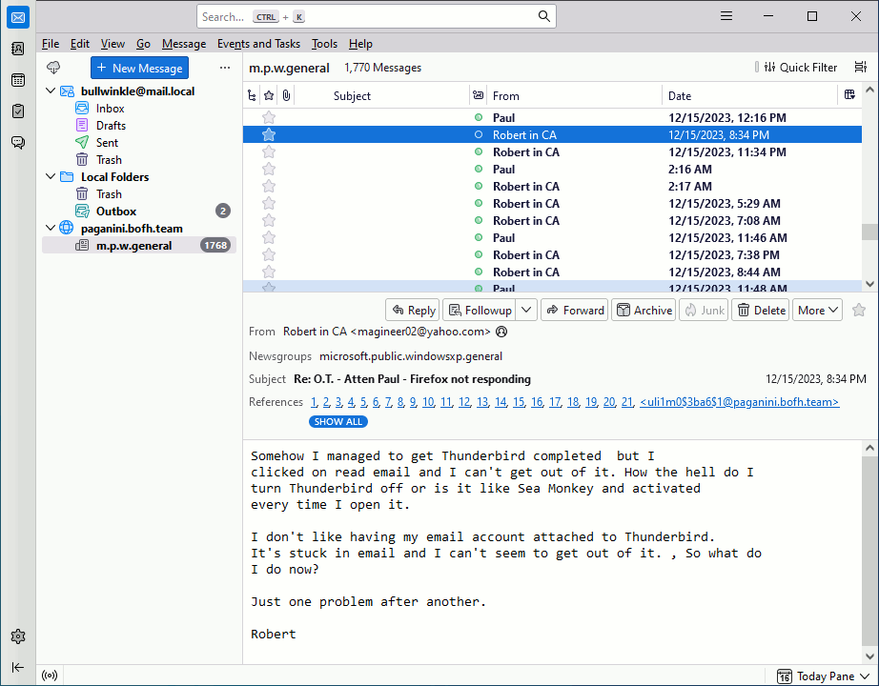Star Robert in CA 11:34 PM message
Screen dimensions: 879x686
click(x=269, y=151)
